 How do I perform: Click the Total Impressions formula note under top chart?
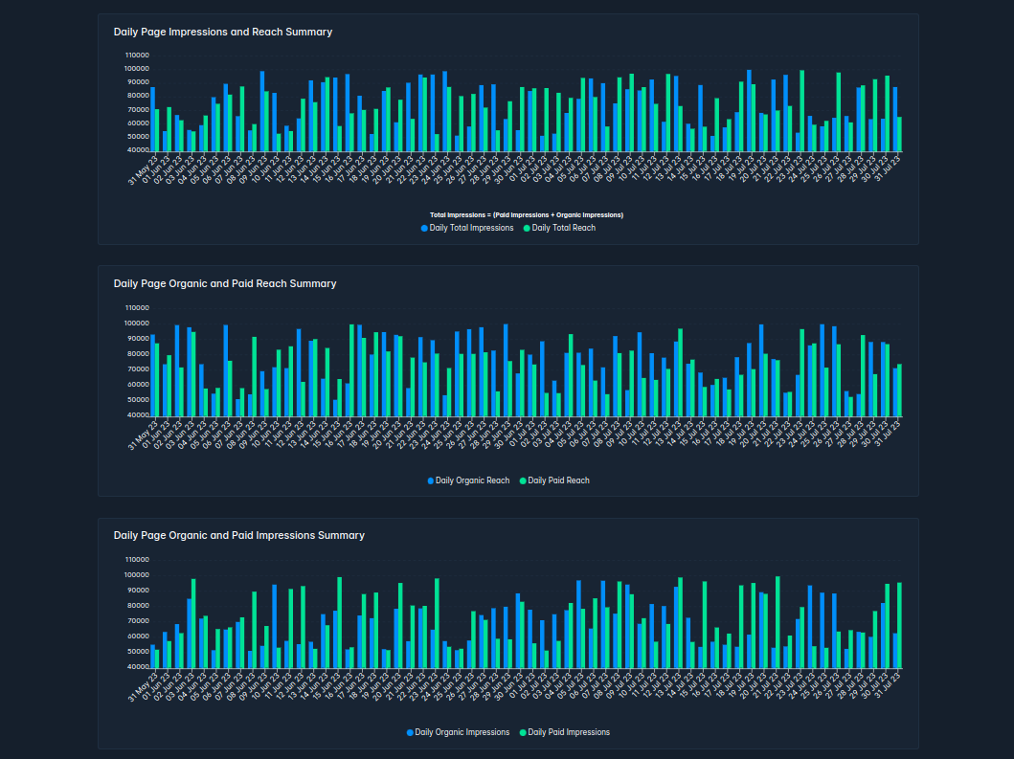pyautogui.click(x=527, y=214)
